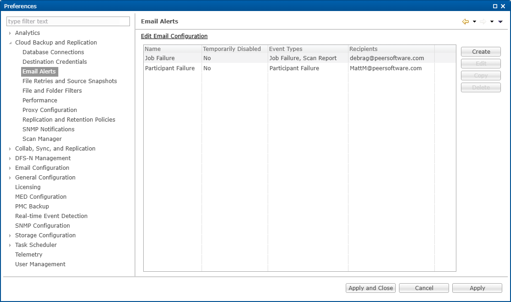Screen dimensions: 511x302
Task: Click the Apply button
Action: (477, 288)
